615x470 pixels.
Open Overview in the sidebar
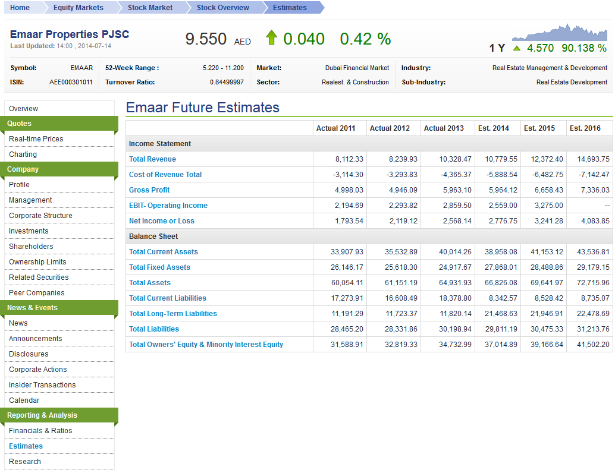point(24,109)
